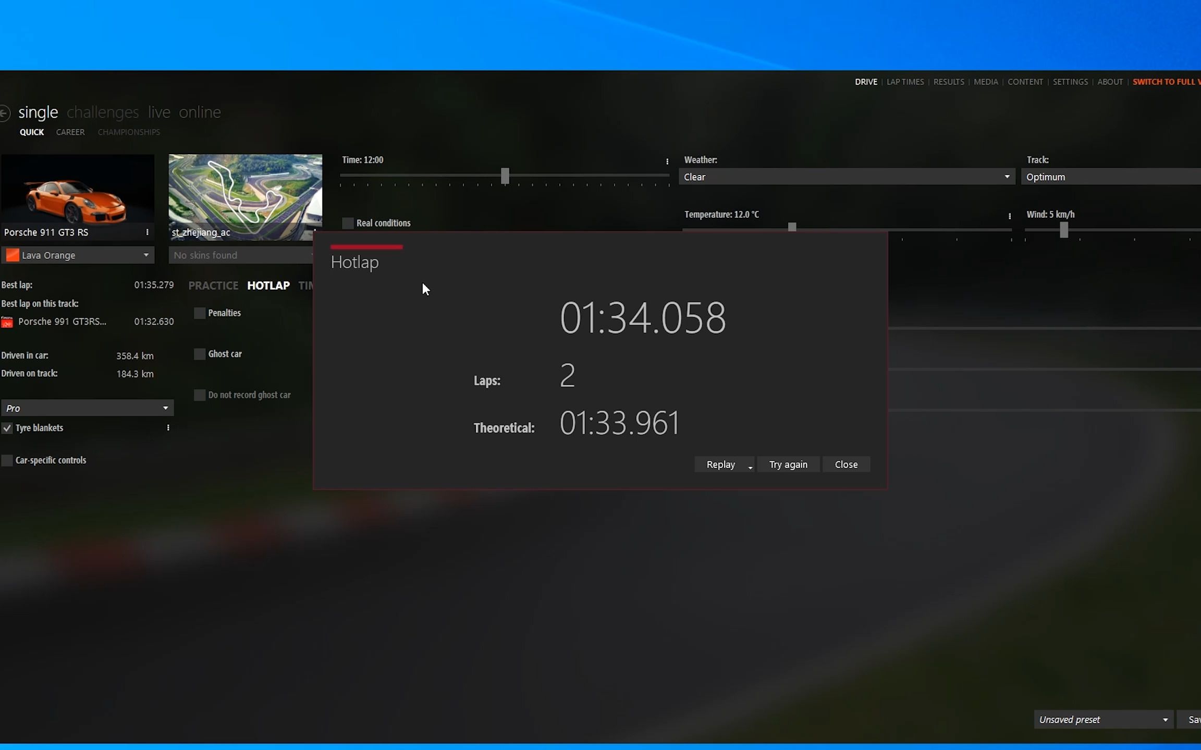Enable the Real conditions checkbox

tap(348, 223)
